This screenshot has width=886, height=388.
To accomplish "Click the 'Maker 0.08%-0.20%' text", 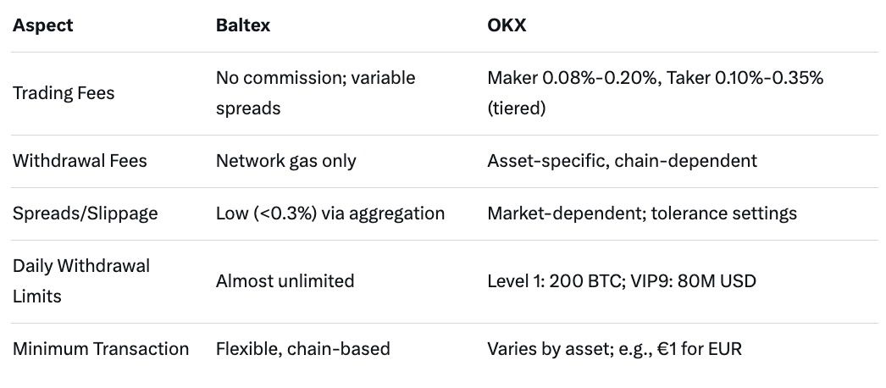I will pyautogui.click(x=573, y=78).
